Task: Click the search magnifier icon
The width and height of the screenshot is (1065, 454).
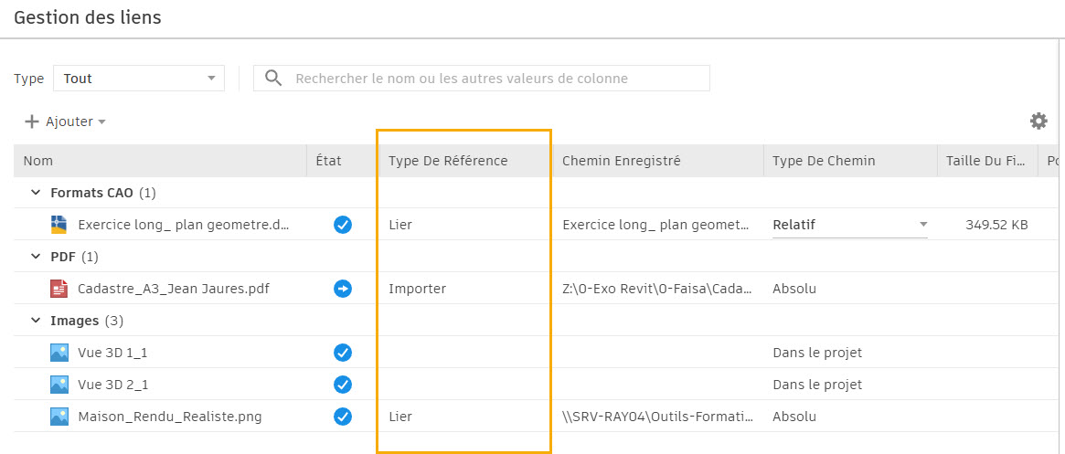Action: (x=272, y=79)
